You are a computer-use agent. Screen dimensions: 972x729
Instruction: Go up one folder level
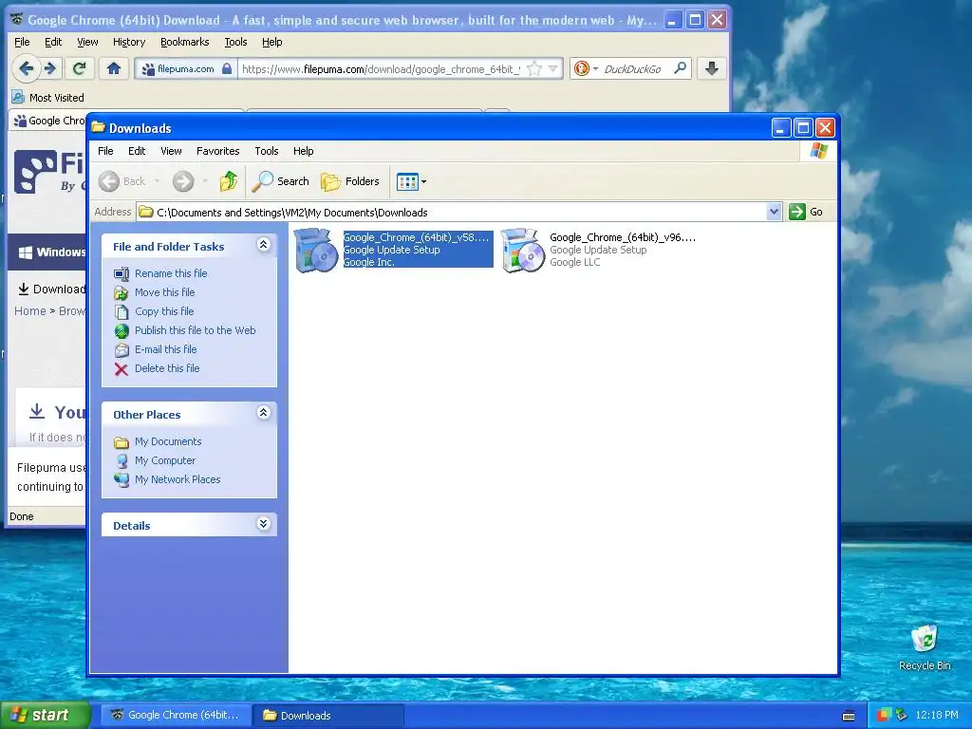click(228, 181)
